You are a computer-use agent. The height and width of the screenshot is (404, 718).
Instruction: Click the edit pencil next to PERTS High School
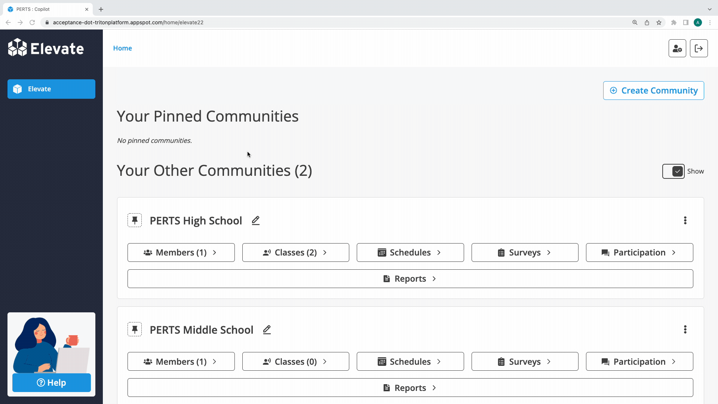[255, 221]
